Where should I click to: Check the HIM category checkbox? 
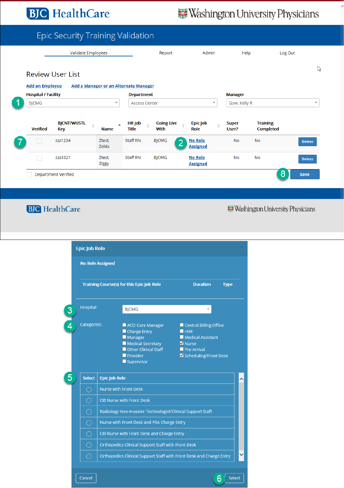tap(182, 331)
